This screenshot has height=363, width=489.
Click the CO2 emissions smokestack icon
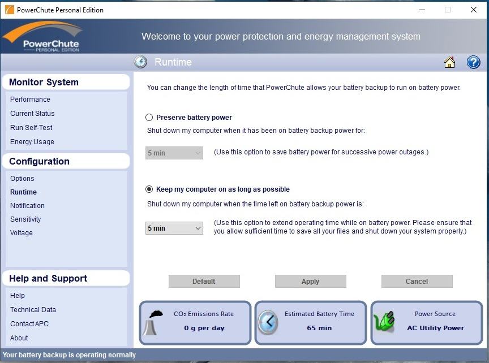(x=152, y=323)
